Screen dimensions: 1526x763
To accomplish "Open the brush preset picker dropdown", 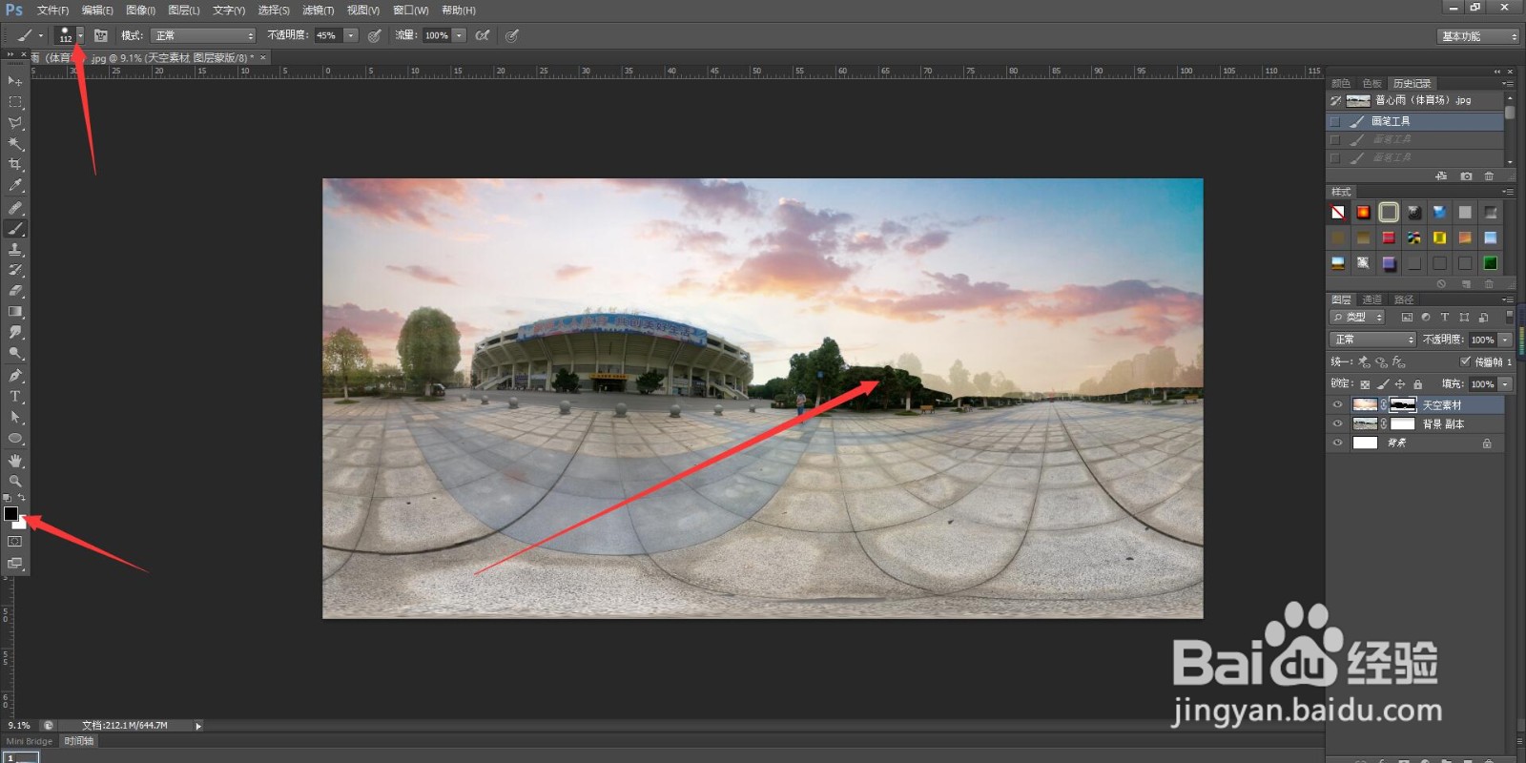I will [81, 35].
